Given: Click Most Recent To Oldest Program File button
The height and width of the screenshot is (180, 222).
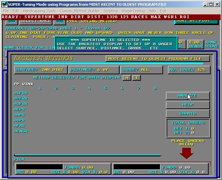Looking at the screenshot, I should (157, 59).
